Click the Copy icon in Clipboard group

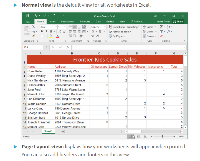pos(33,31)
